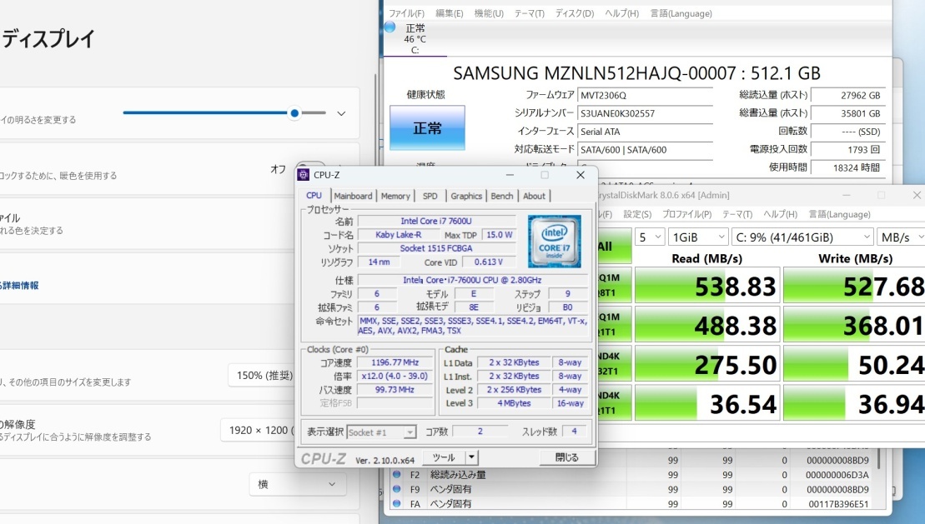Open the C: 9% (41/461GiB) drive dropdown
Image resolution: width=925 pixels, height=524 pixels.
click(802, 237)
